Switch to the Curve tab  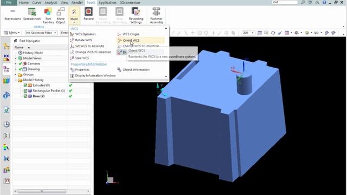coord(36,3)
